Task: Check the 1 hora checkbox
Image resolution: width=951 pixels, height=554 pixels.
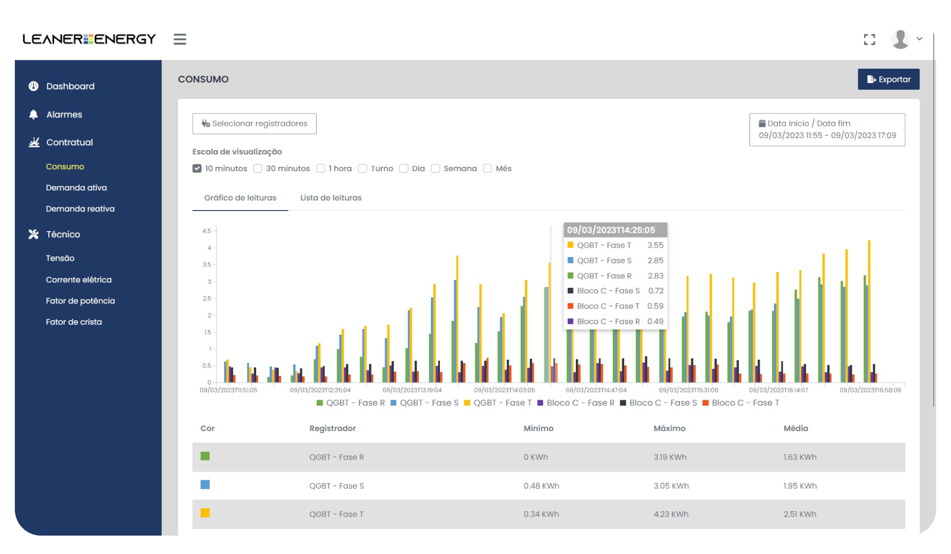Action: tap(320, 169)
